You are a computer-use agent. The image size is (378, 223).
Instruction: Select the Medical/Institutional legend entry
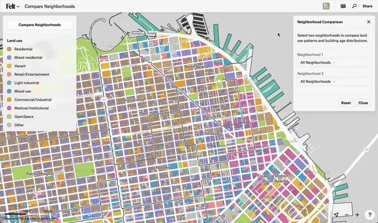click(x=28, y=108)
